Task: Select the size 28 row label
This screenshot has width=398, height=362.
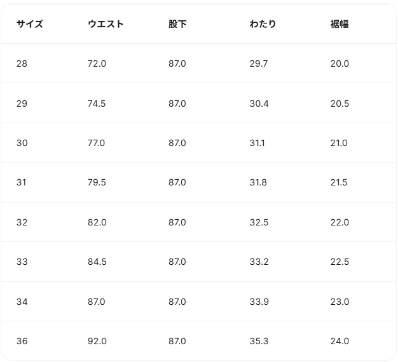Action: coord(22,64)
